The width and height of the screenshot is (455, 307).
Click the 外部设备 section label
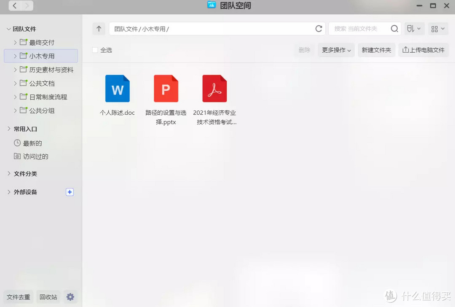click(x=26, y=192)
